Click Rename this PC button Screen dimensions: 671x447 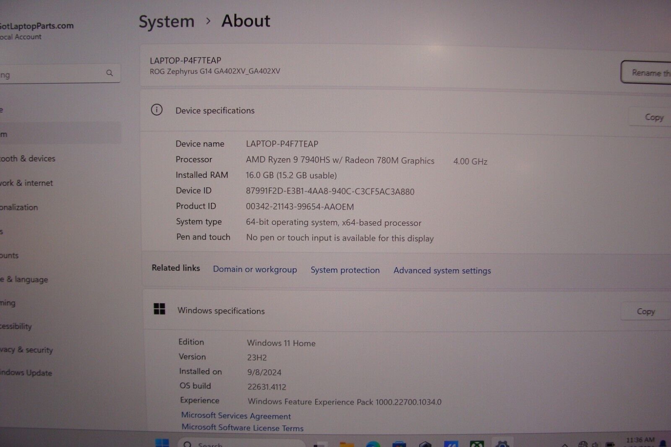tap(646, 73)
